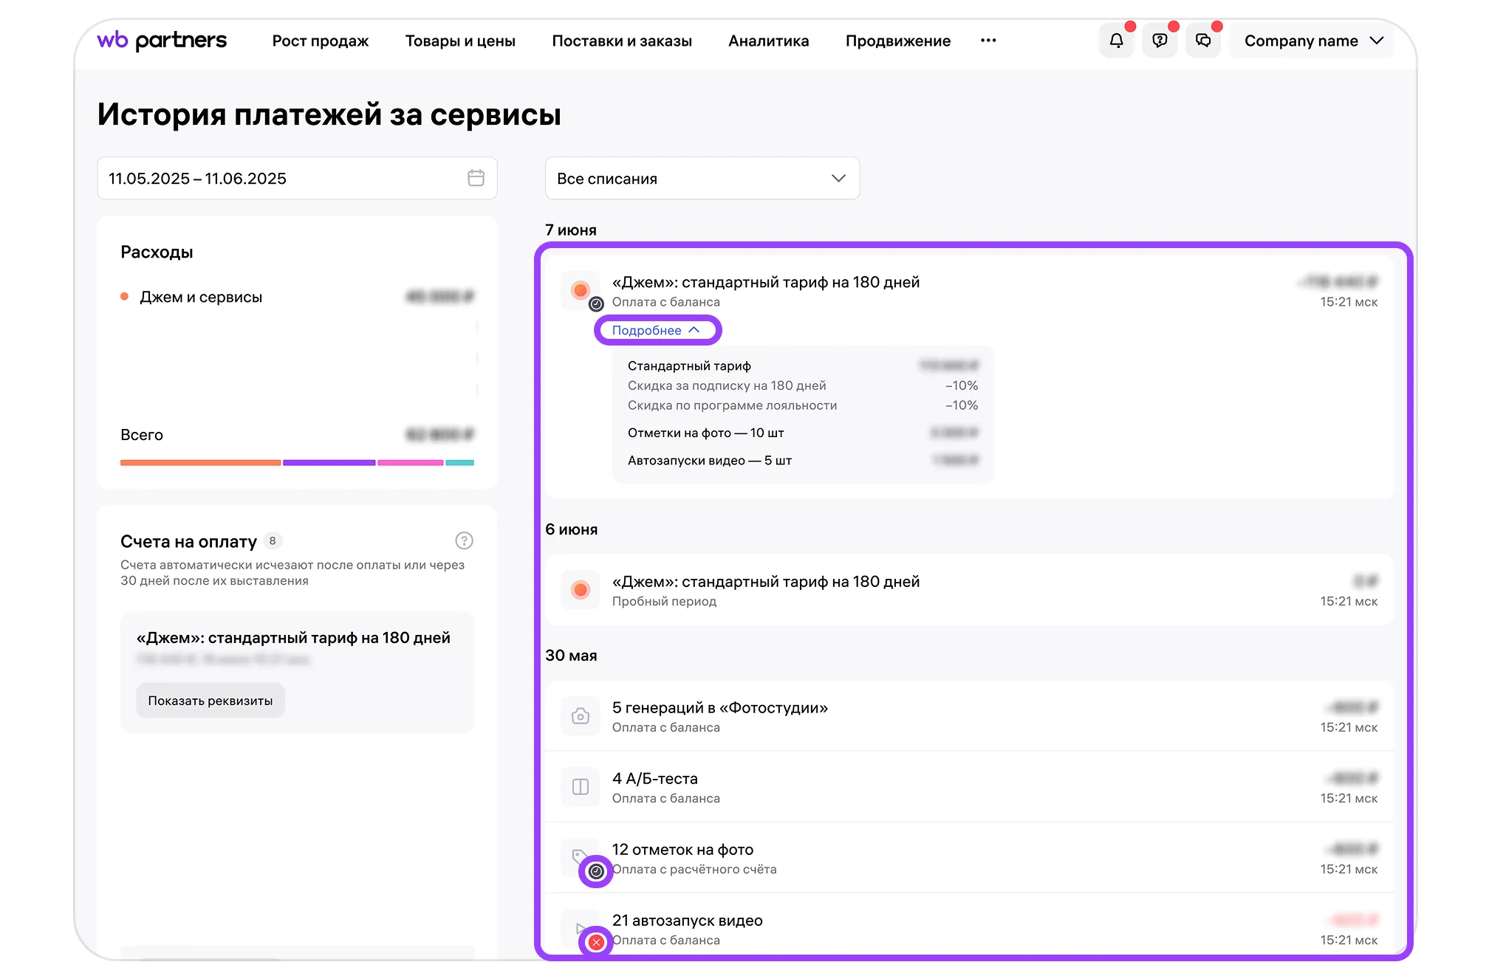The height and width of the screenshot is (979, 1489).
Task: Open the three-dot more menu in navigation
Action: tap(988, 41)
